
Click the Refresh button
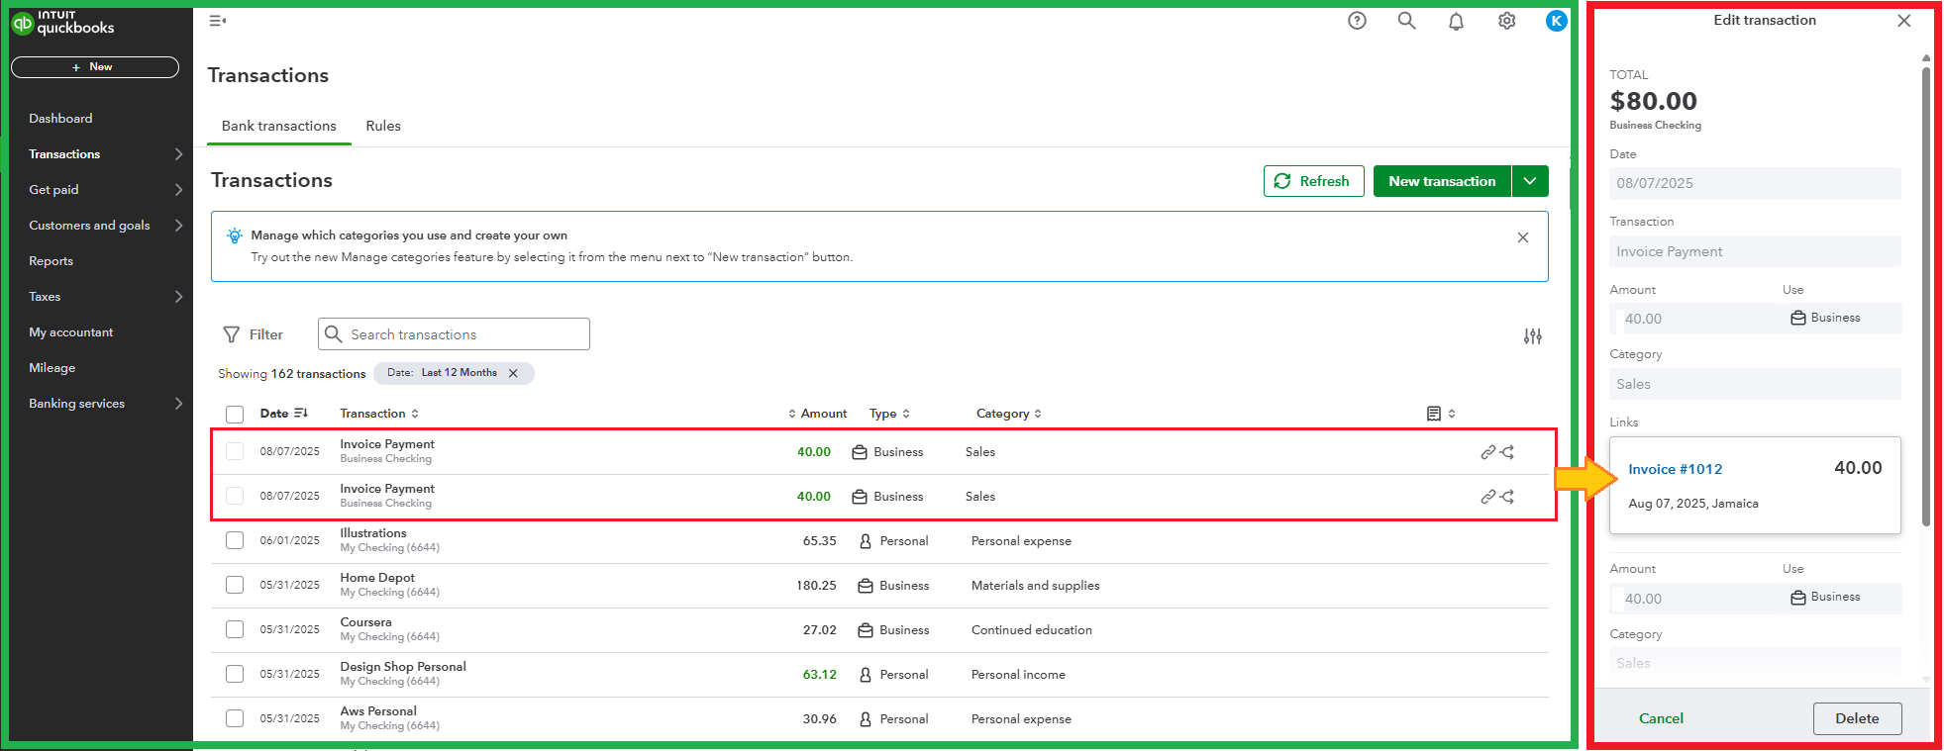1313,181
